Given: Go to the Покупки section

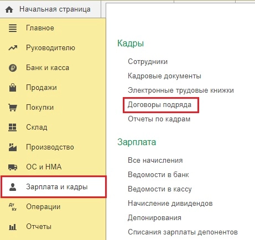Looking at the screenshot, I should [40, 108].
